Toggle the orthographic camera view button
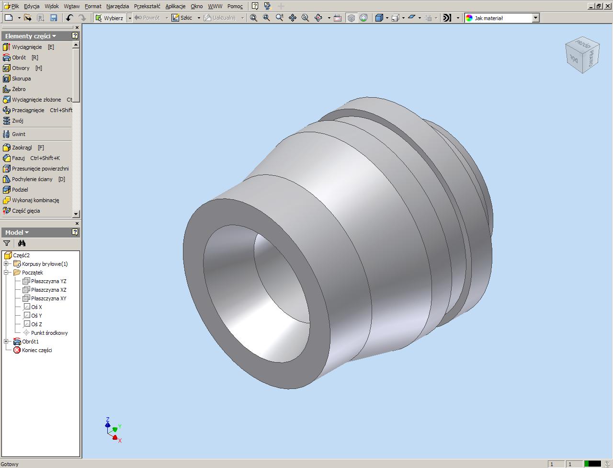This screenshot has height=468, width=613. click(396, 18)
